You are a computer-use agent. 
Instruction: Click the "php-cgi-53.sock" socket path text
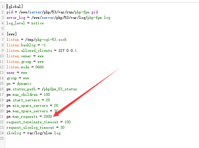(51, 39)
